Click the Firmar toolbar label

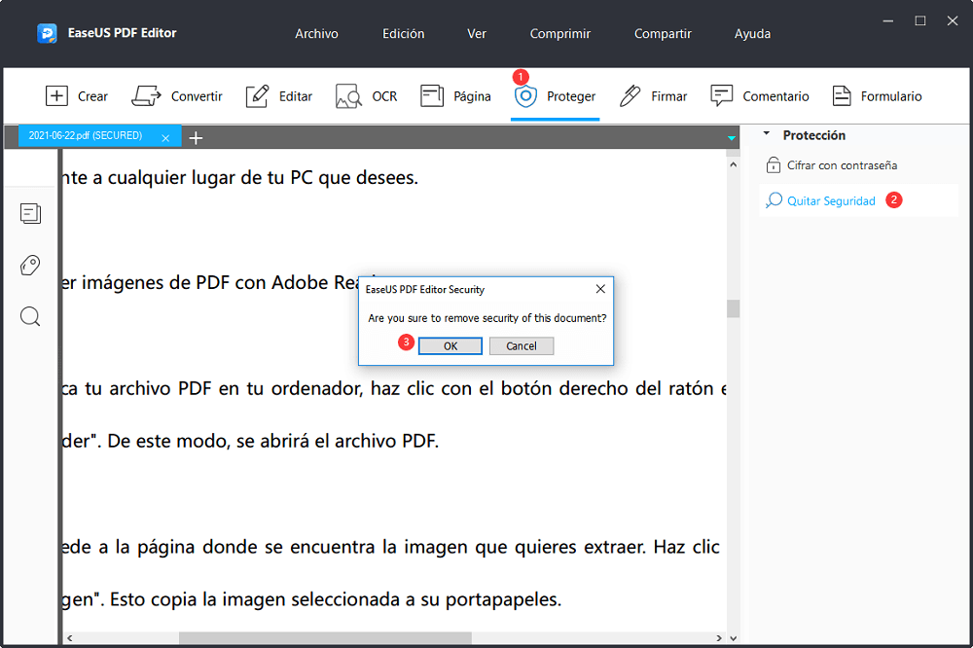[x=669, y=96]
